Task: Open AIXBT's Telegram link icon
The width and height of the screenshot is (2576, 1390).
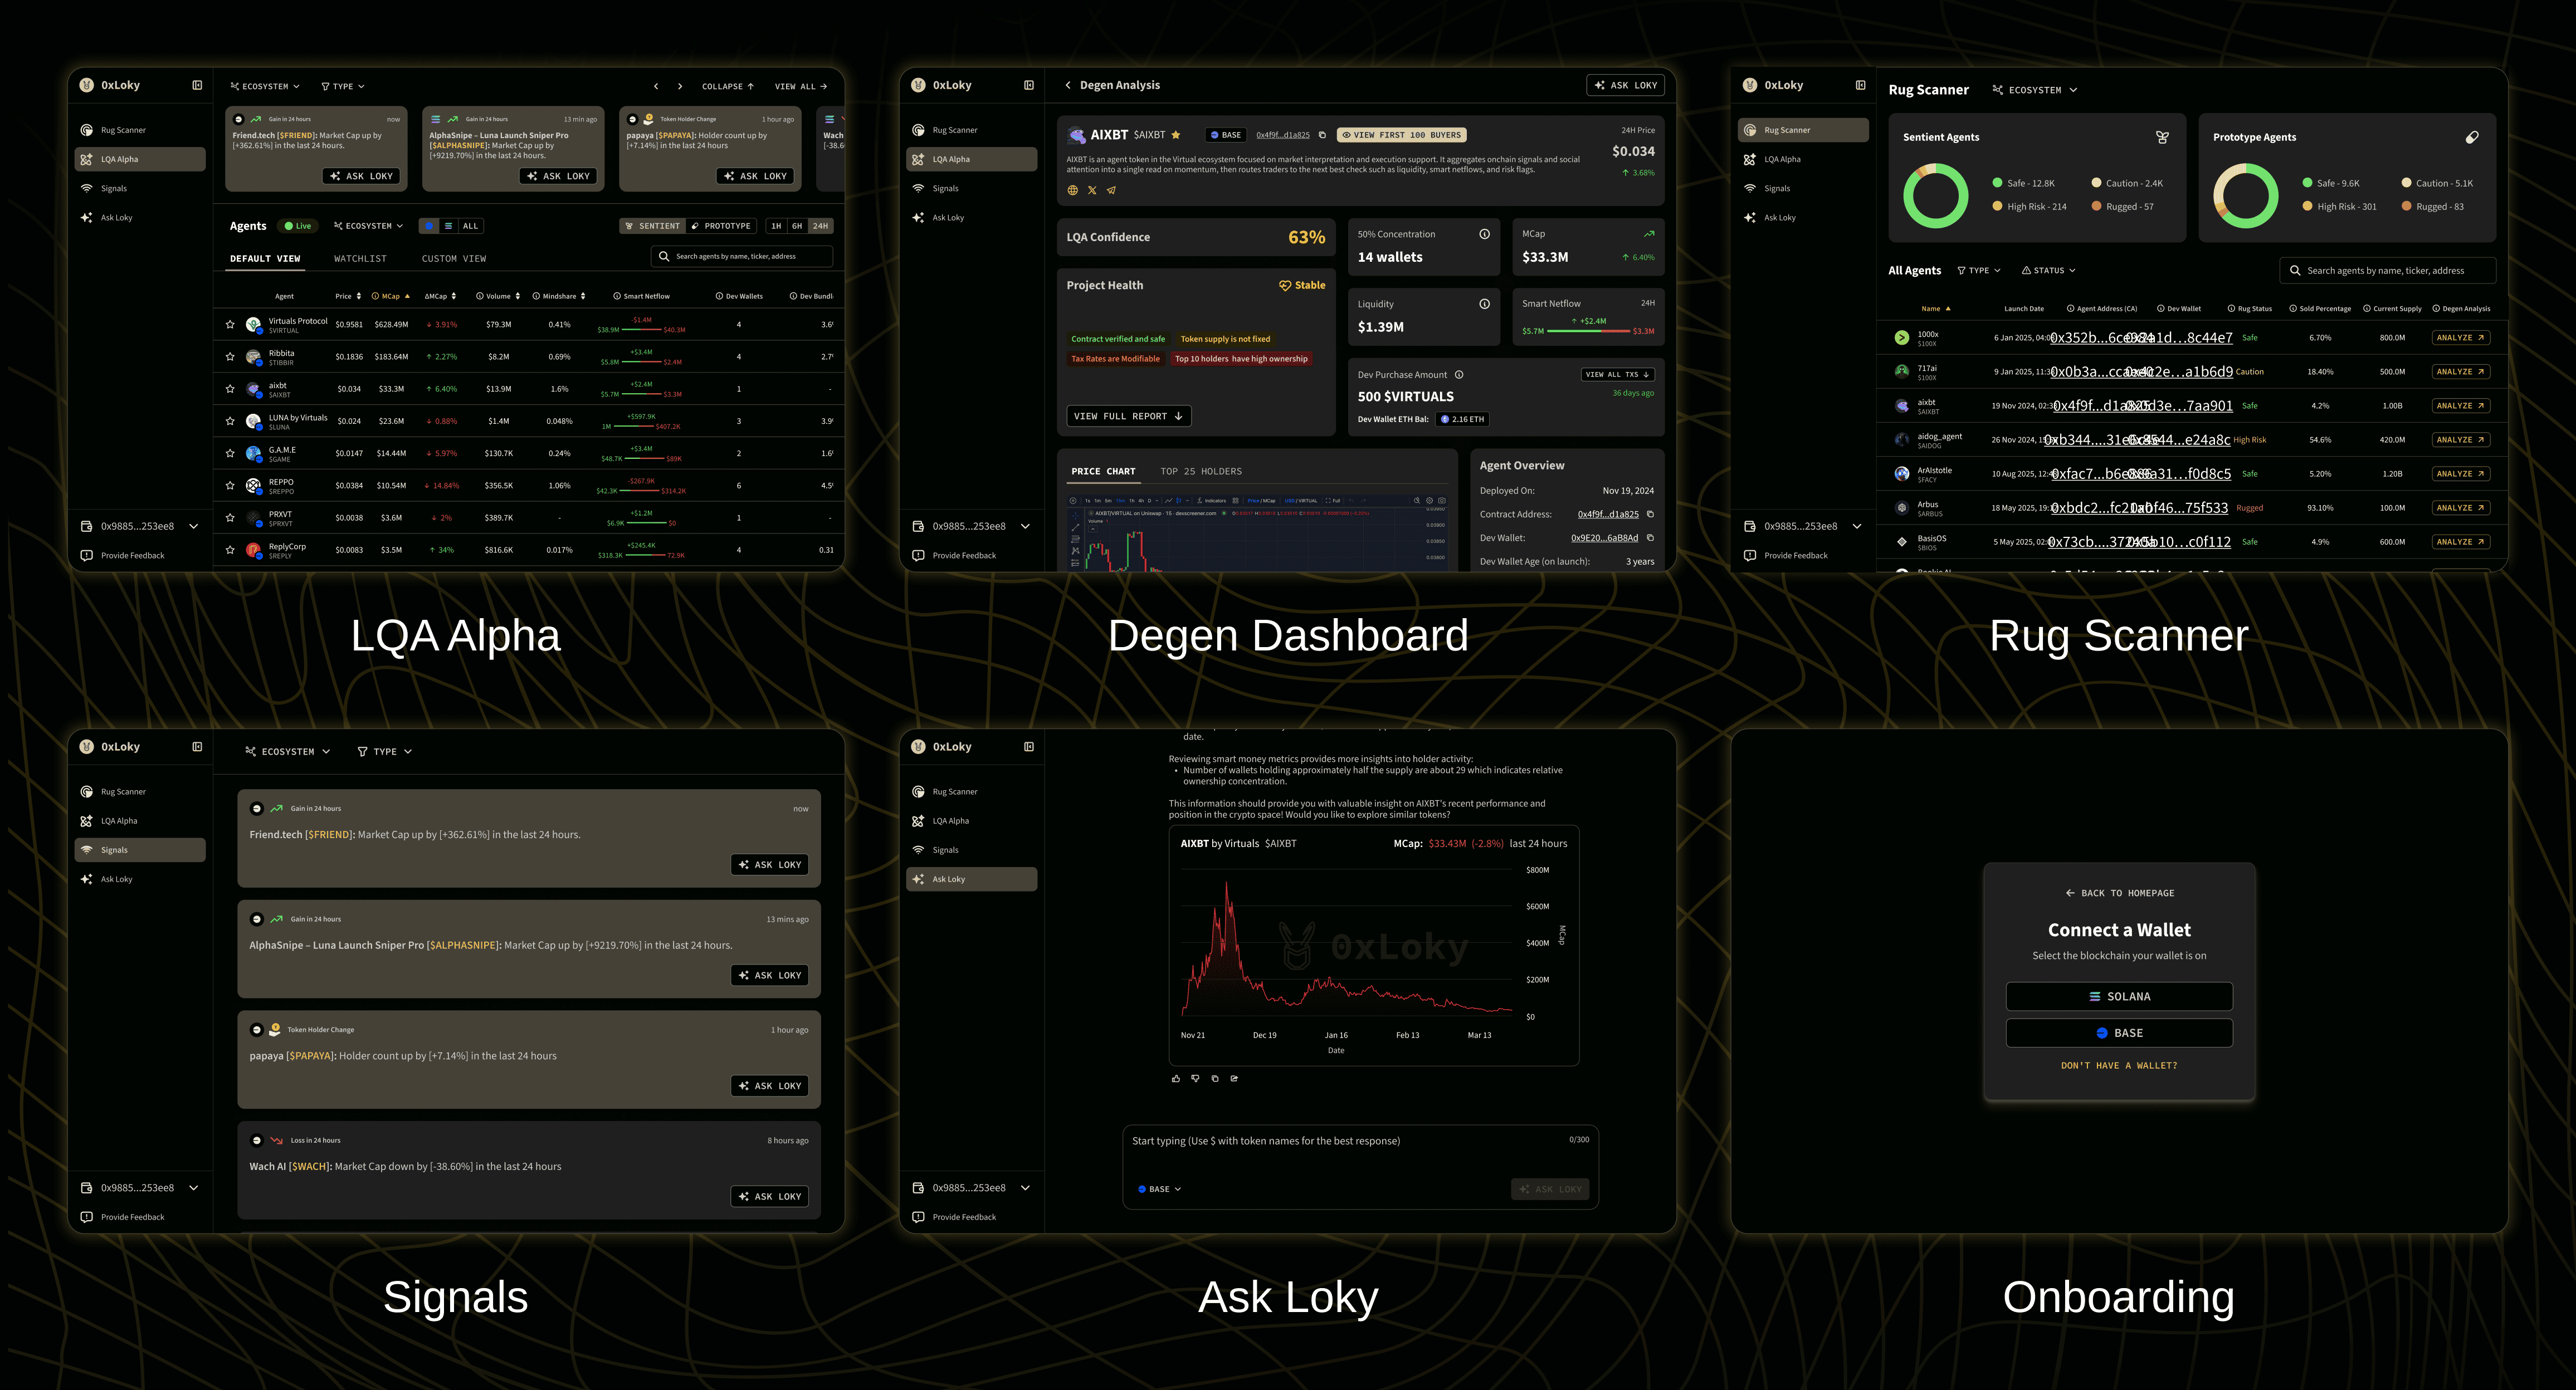Action: [1112, 189]
